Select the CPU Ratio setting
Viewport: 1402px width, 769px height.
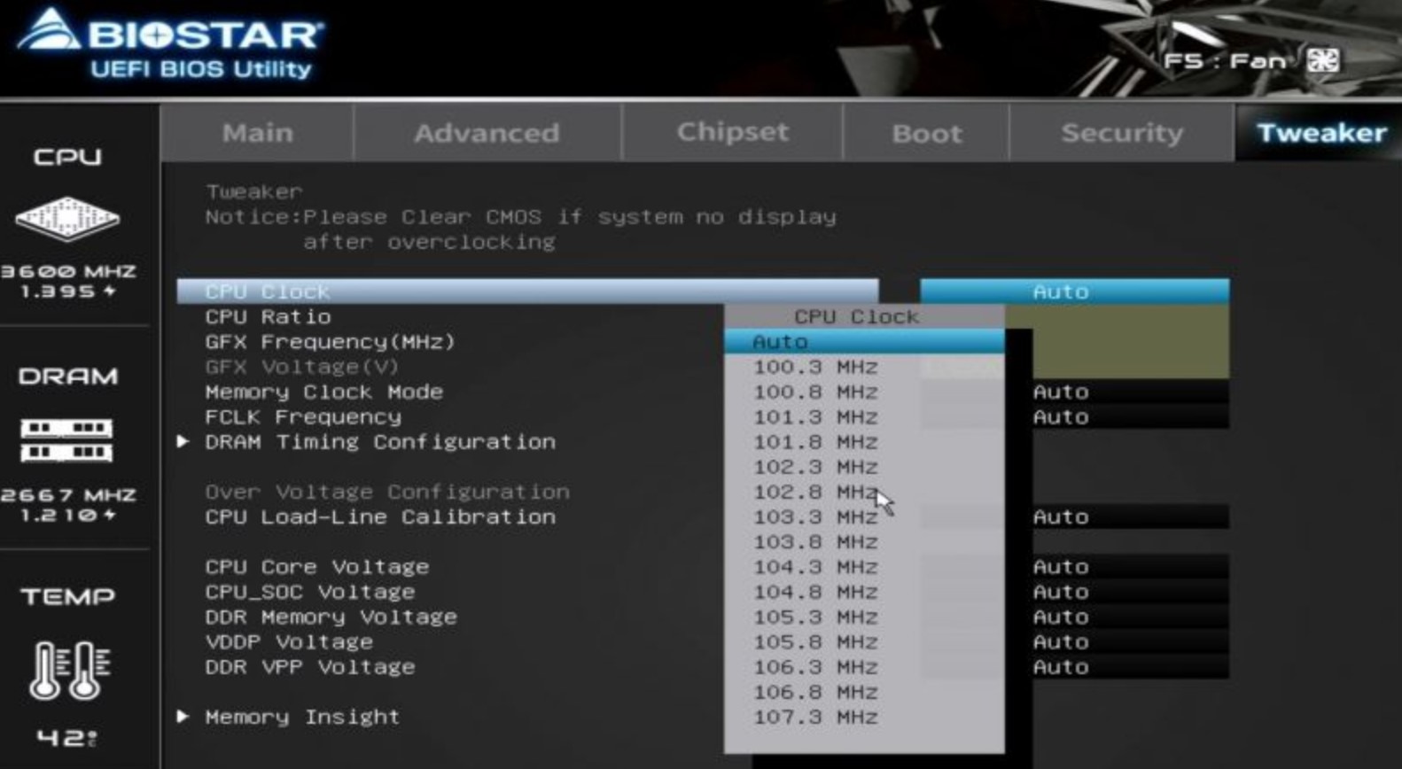coord(268,317)
